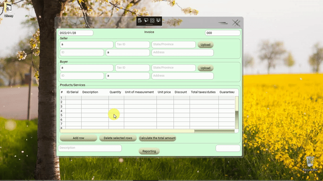
Task: Select row number 2 in the table
Action: pyautogui.click(x=61, y=102)
